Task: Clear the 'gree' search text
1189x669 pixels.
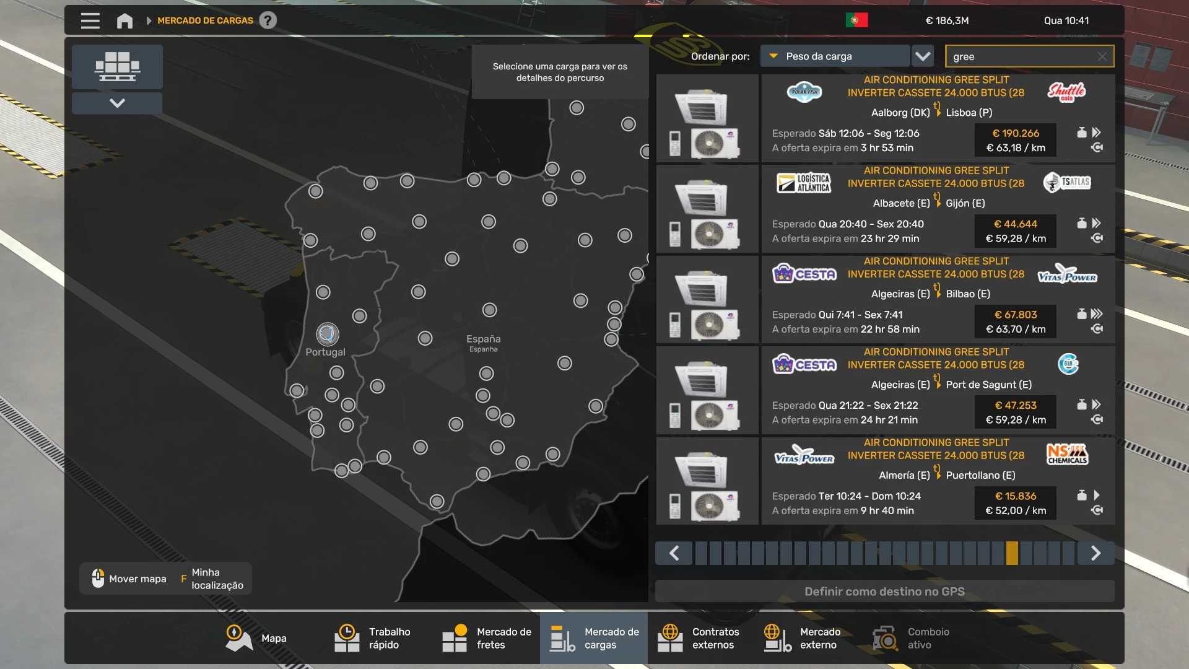Action: click(1102, 56)
